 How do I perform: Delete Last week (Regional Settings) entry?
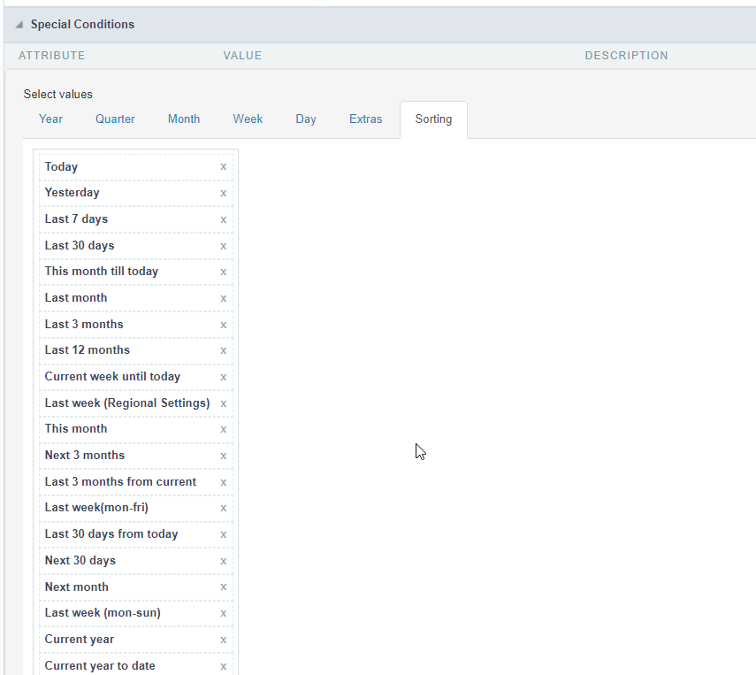tap(223, 403)
